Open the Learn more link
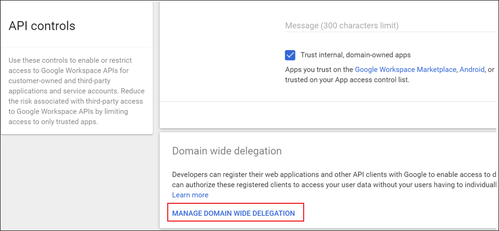499x231 pixels. point(190,195)
